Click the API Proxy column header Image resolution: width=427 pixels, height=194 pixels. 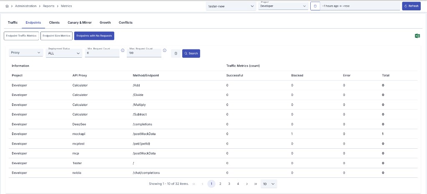[x=80, y=76]
